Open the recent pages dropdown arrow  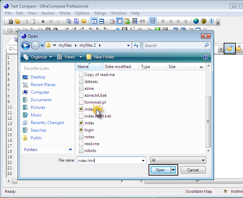pos(42,46)
